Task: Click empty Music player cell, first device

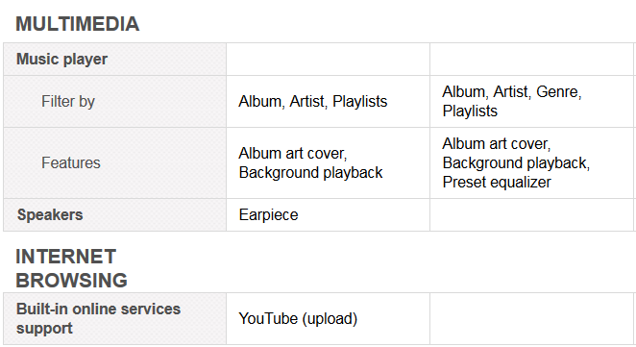Action: [329, 60]
